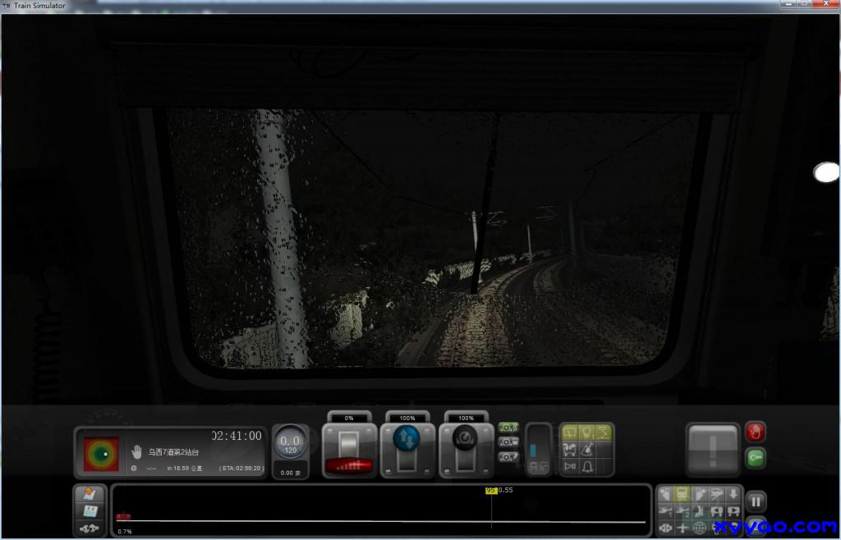Click the throttle lever showing 0%
The height and width of the screenshot is (540, 841).
point(350,446)
